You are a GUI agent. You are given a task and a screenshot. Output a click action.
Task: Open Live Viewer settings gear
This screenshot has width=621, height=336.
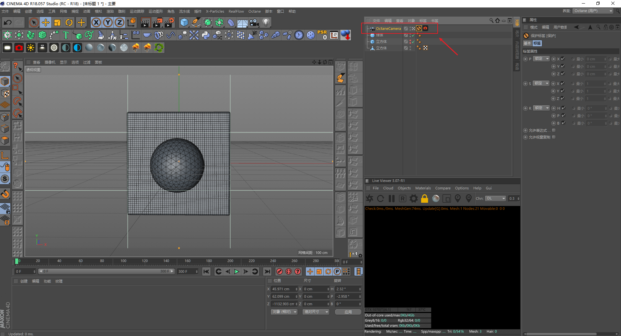(414, 198)
